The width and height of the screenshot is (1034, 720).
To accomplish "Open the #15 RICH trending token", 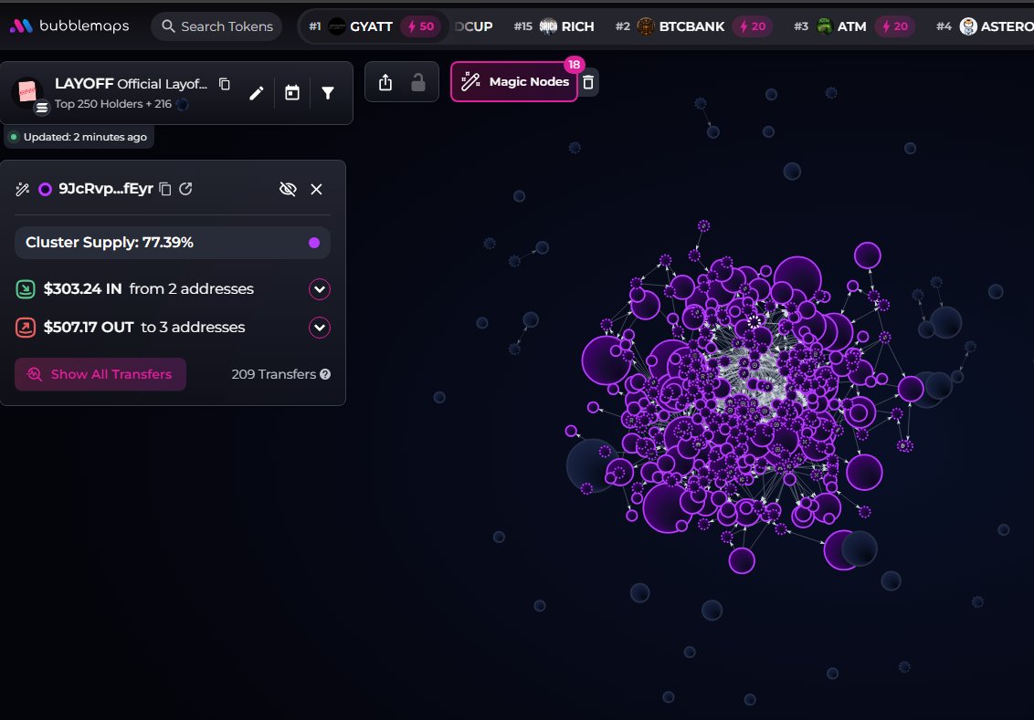I will (x=554, y=26).
